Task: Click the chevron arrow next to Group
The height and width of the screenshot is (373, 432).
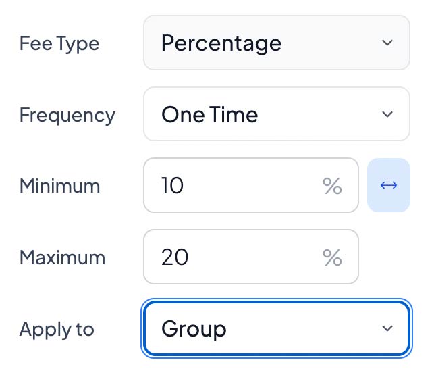Action: pos(387,328)
